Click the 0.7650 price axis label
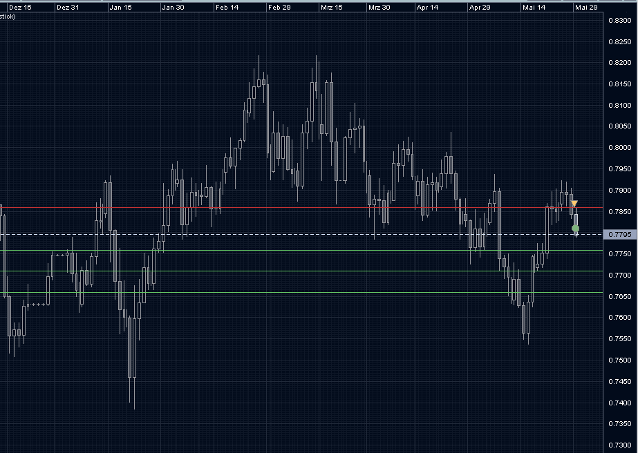638x453 pixels. (x=620, y=296)
